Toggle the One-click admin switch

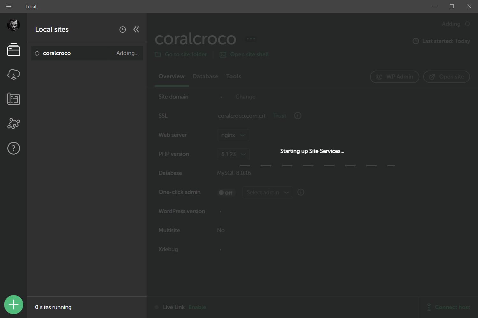pyautogui.click(x=226, y=193)
